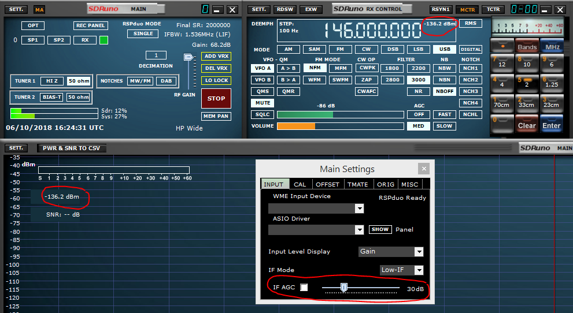Click the red STOP button
Image resolution: width=573 pixels, height=313 pixels.
pyautogui.click(x=216, y=99)
